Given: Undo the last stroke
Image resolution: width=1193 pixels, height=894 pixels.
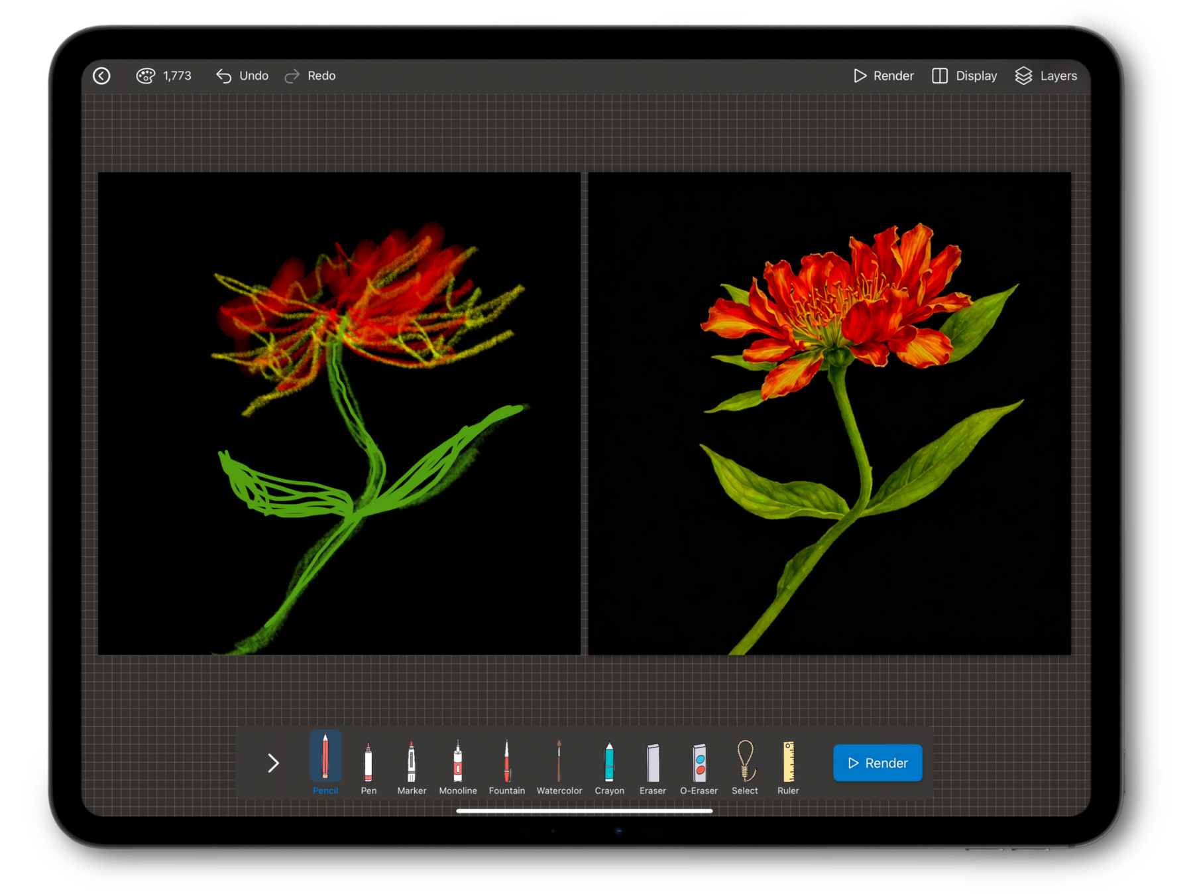Looking at the screenshot, I should point(243,76).
